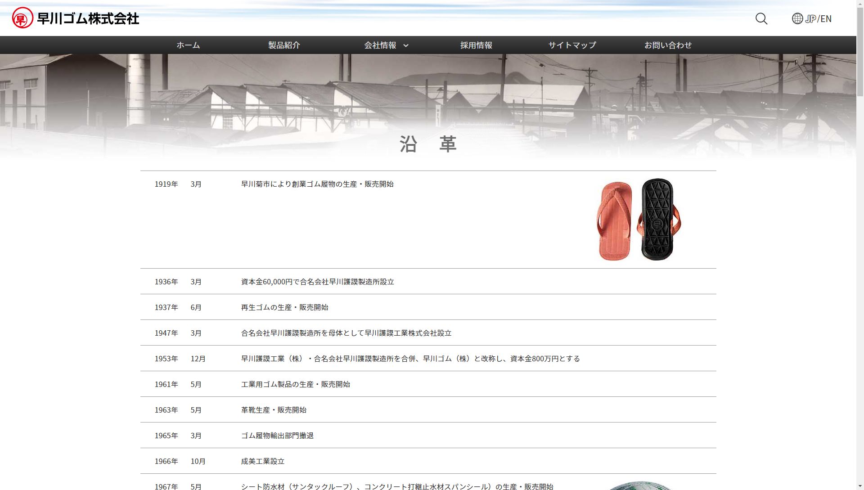The height and width of the screenshot is (490, 864).
Task: Select the 10月 cell in 1966 row
Action: point(198,461)
